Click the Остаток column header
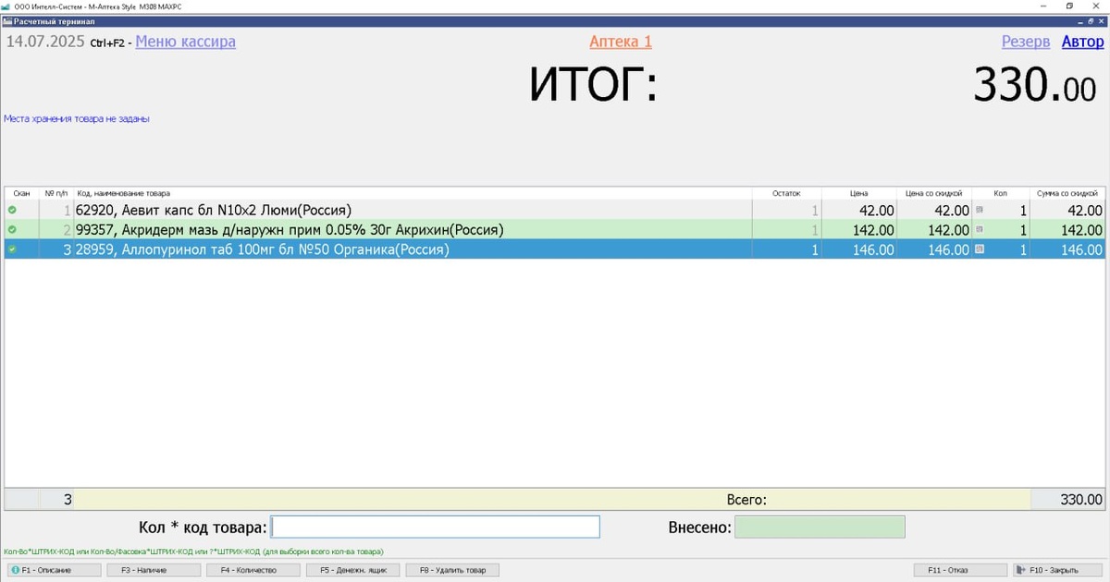 (786, 193)
